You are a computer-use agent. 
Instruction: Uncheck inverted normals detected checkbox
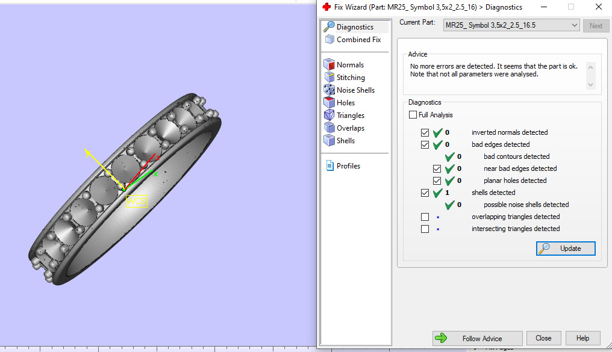[425, 132]
